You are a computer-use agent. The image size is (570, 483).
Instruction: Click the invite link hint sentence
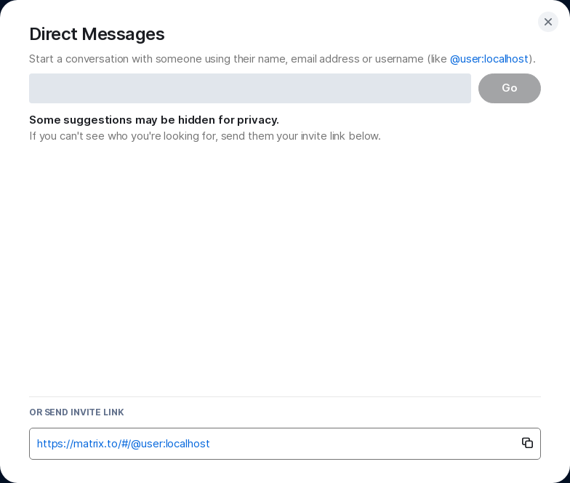pos(204,136)
